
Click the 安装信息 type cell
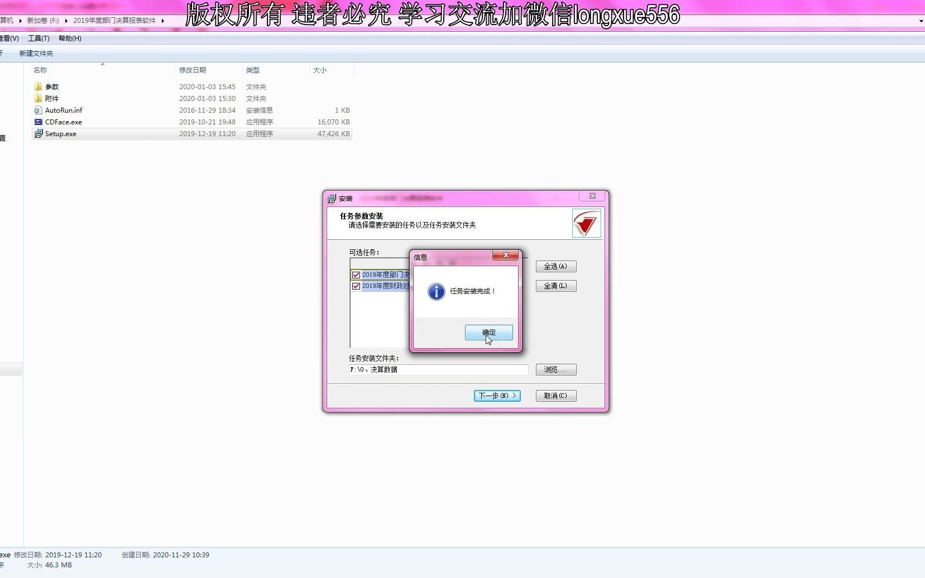click(x=260, y=110)
